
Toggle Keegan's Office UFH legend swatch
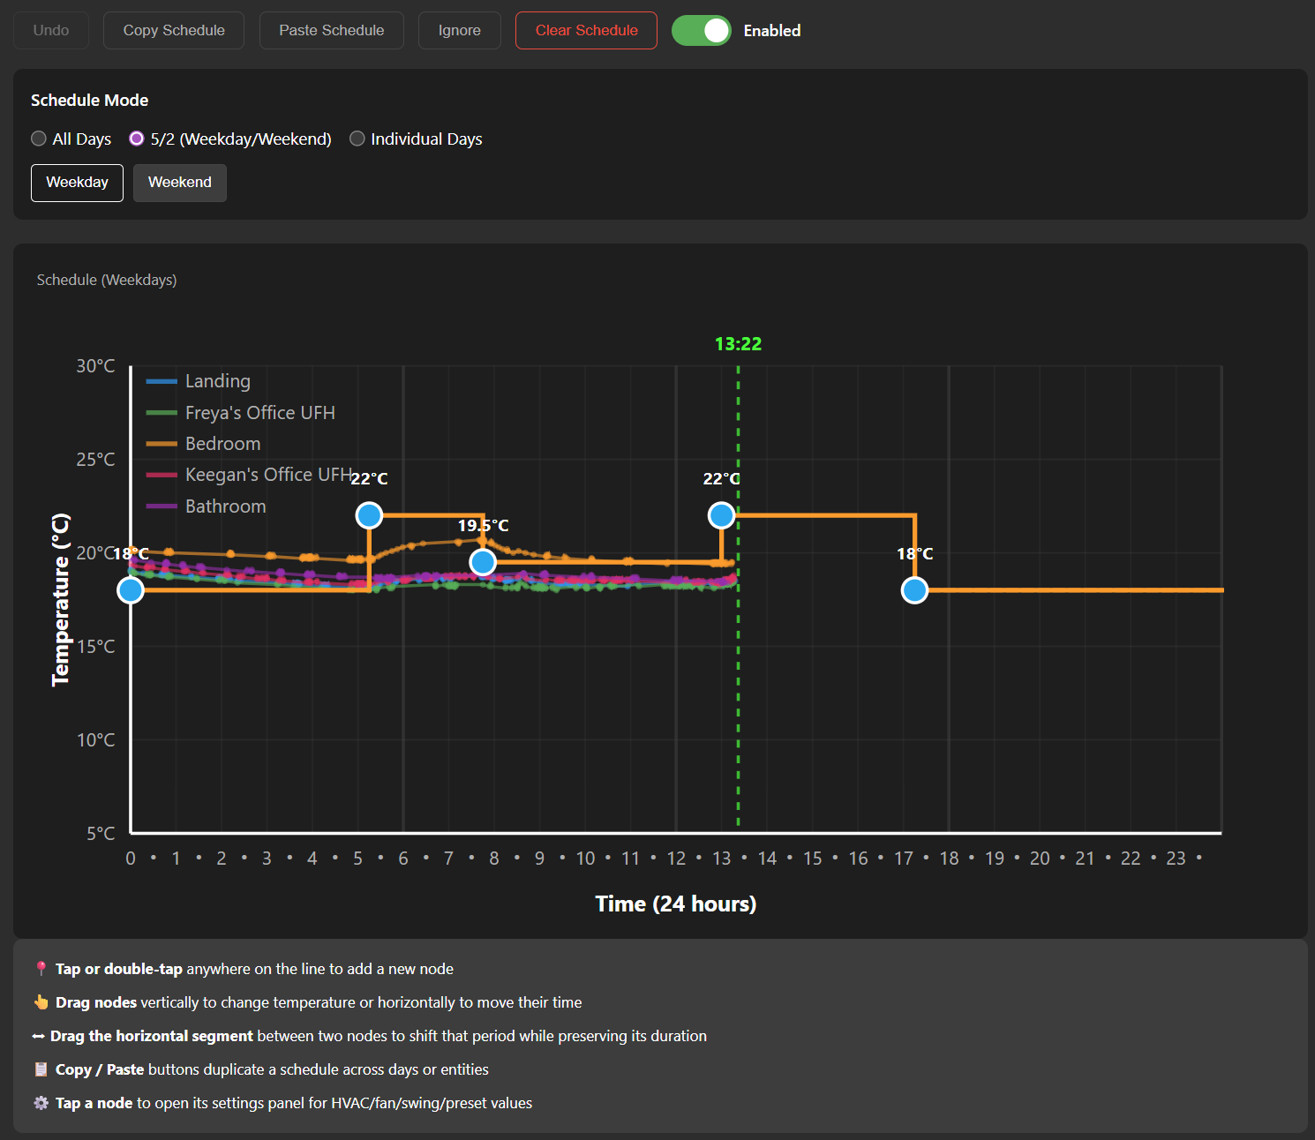(162, 476)
